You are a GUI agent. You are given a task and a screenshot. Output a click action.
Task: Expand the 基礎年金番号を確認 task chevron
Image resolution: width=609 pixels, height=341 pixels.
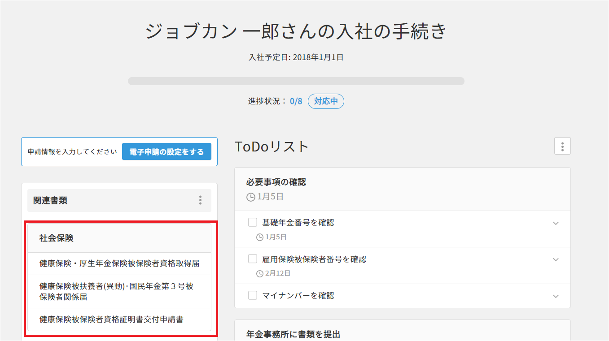click(556, 223)
